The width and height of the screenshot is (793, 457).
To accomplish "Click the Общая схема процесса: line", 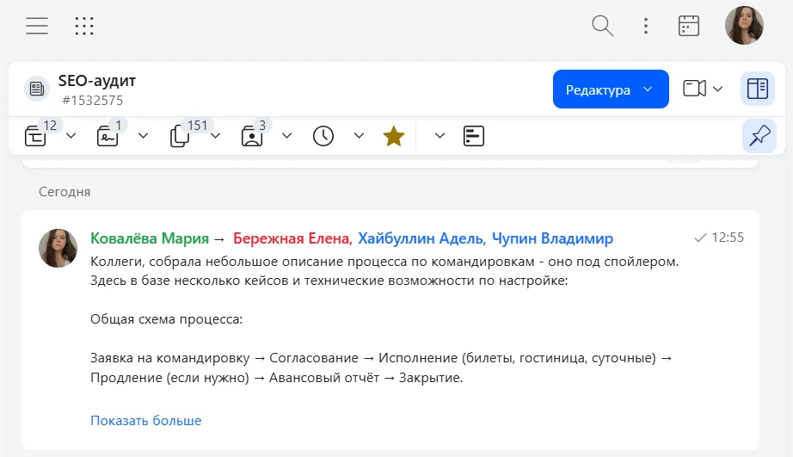I will coord(166,319).
